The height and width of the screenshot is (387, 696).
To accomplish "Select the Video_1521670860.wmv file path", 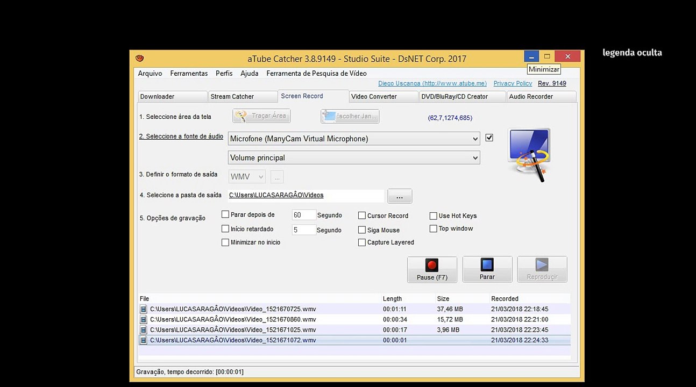I will point(233,319).
